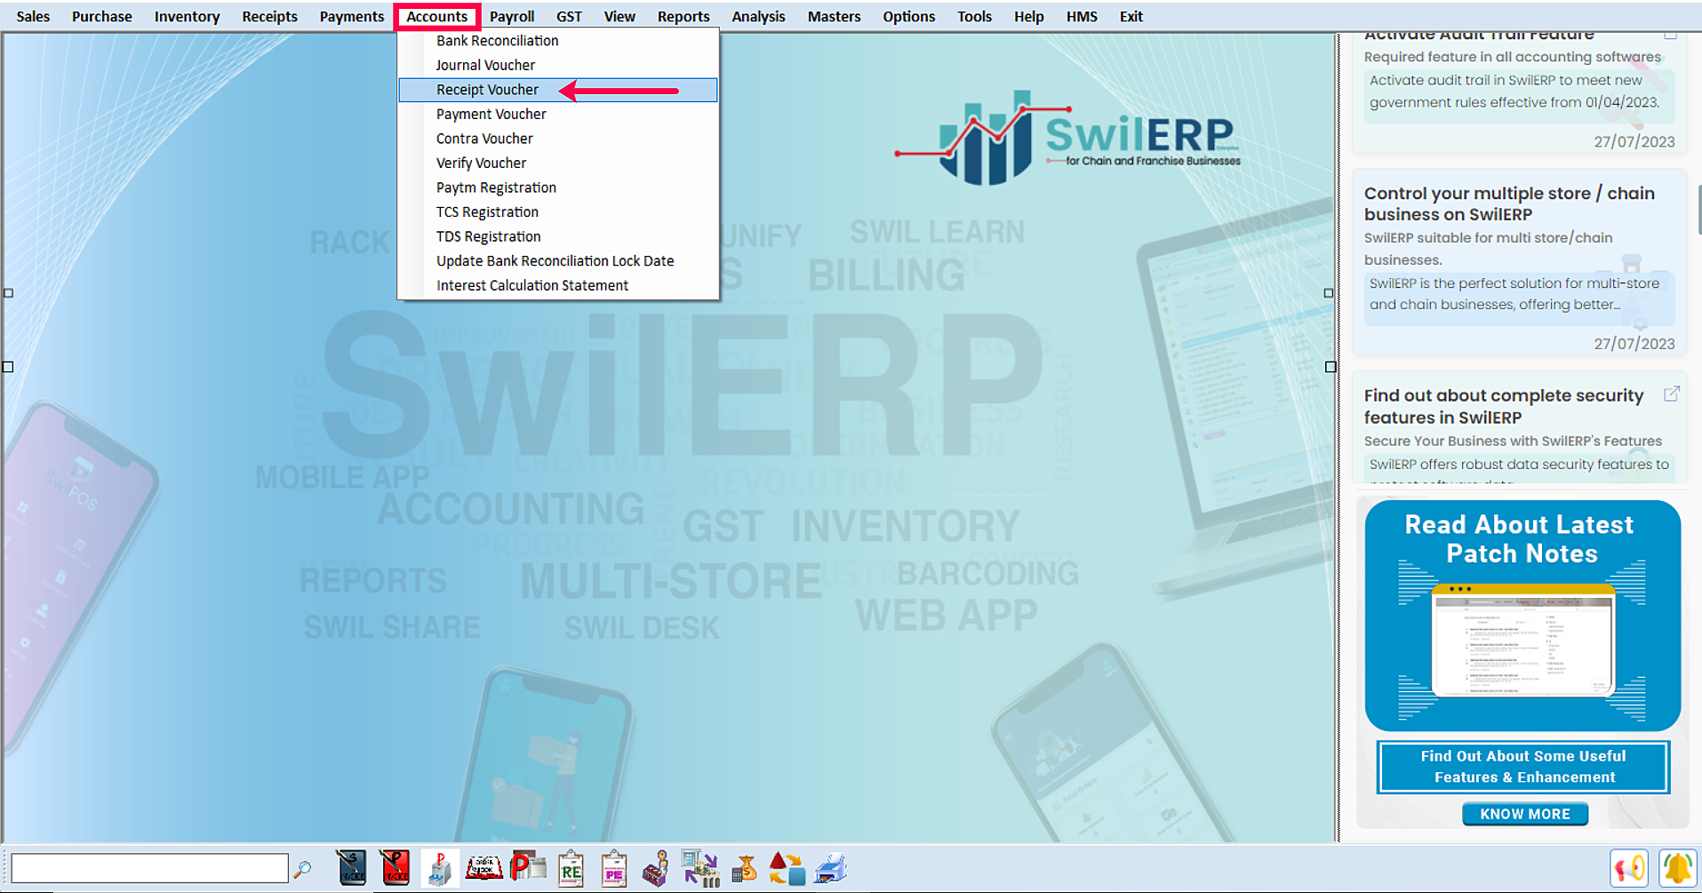This screenshot has width=1702, height=893.
Task: Select Journal Voucher from Accounts menu
Action: click(x=558, y=65)
